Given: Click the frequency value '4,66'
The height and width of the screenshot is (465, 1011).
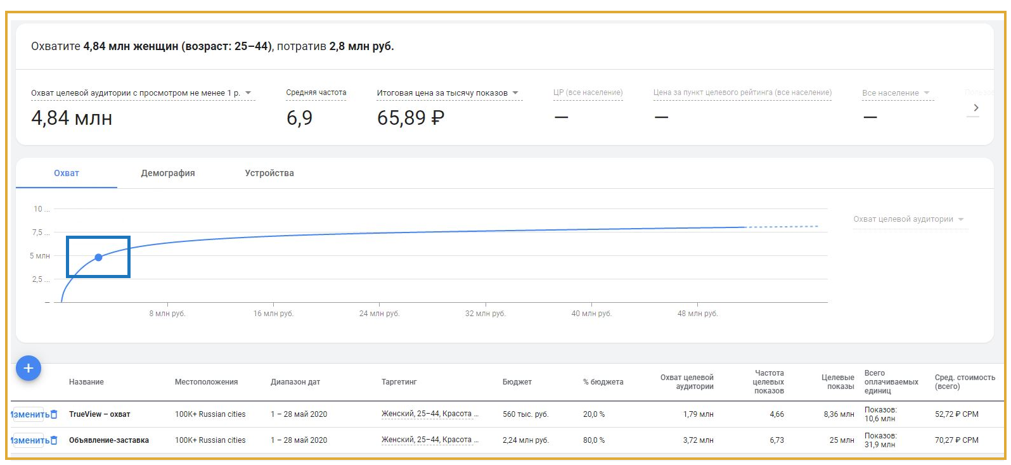Looking at the screenshot, I should tap(777, 414).
